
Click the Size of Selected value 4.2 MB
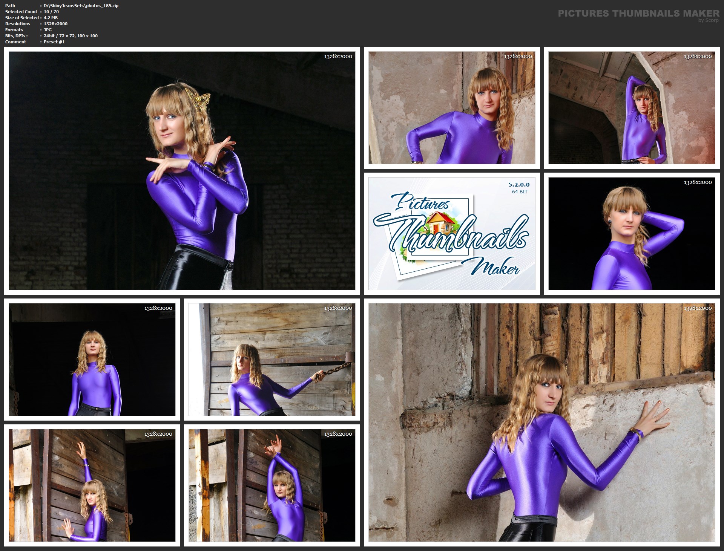(51, 18)
